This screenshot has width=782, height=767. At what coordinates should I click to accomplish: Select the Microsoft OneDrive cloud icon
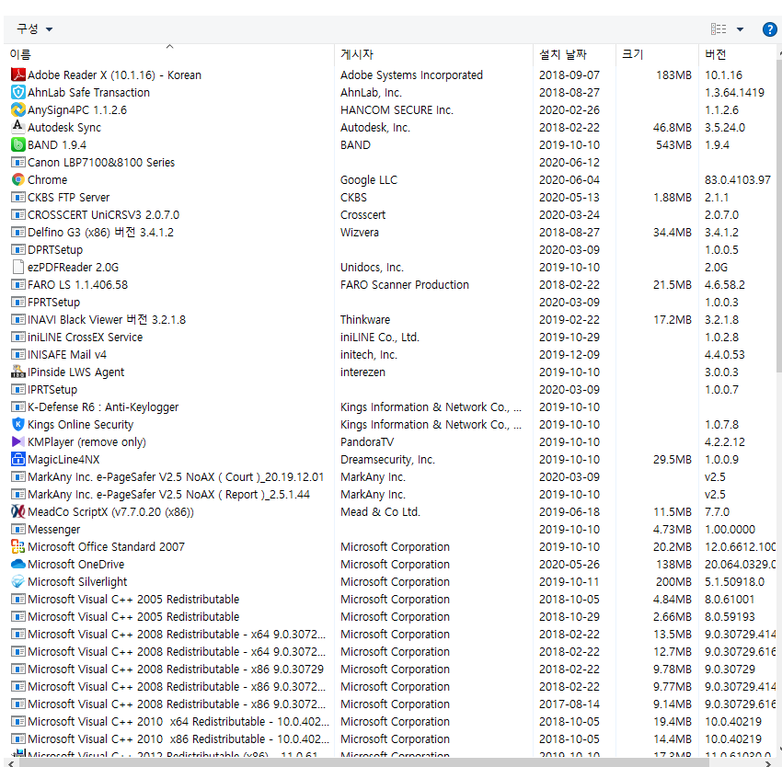coord(18,564)
